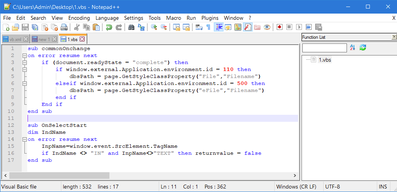Print the document via printer icon
The image size is (397, 192).
coord(64,27)
